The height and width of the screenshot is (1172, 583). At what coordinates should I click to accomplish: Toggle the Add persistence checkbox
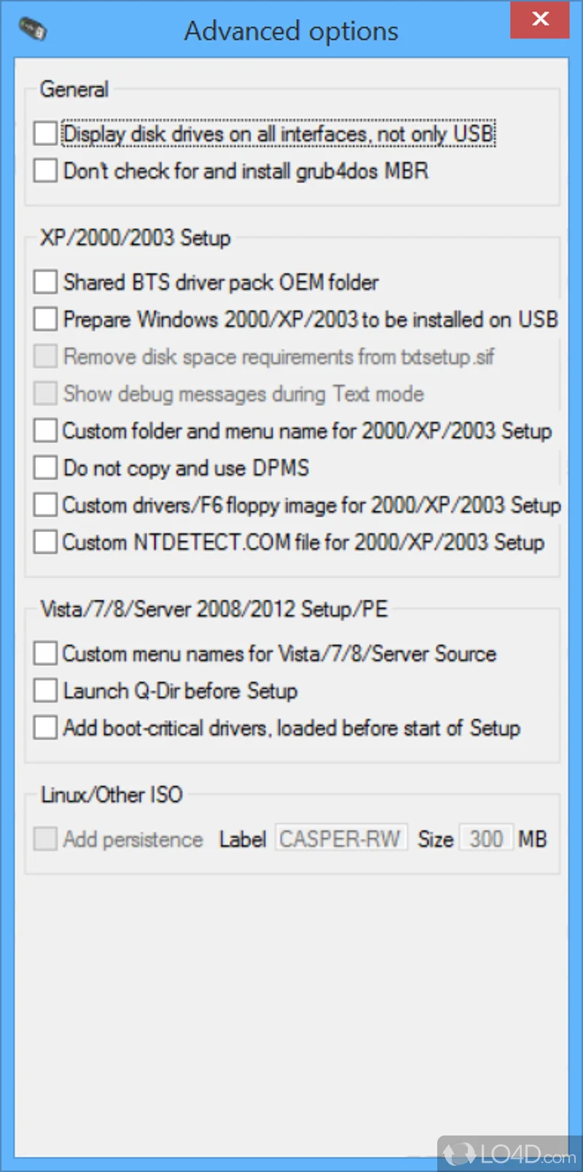point(45,839)
